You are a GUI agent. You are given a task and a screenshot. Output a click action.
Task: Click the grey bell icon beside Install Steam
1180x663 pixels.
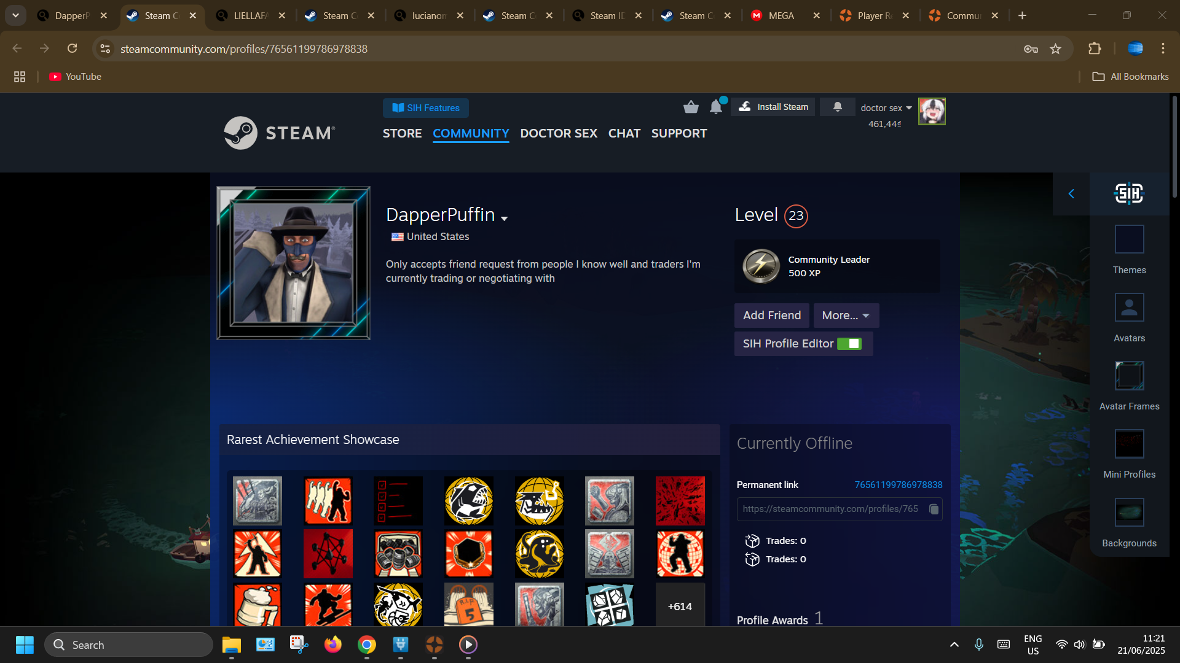[837, 107]
